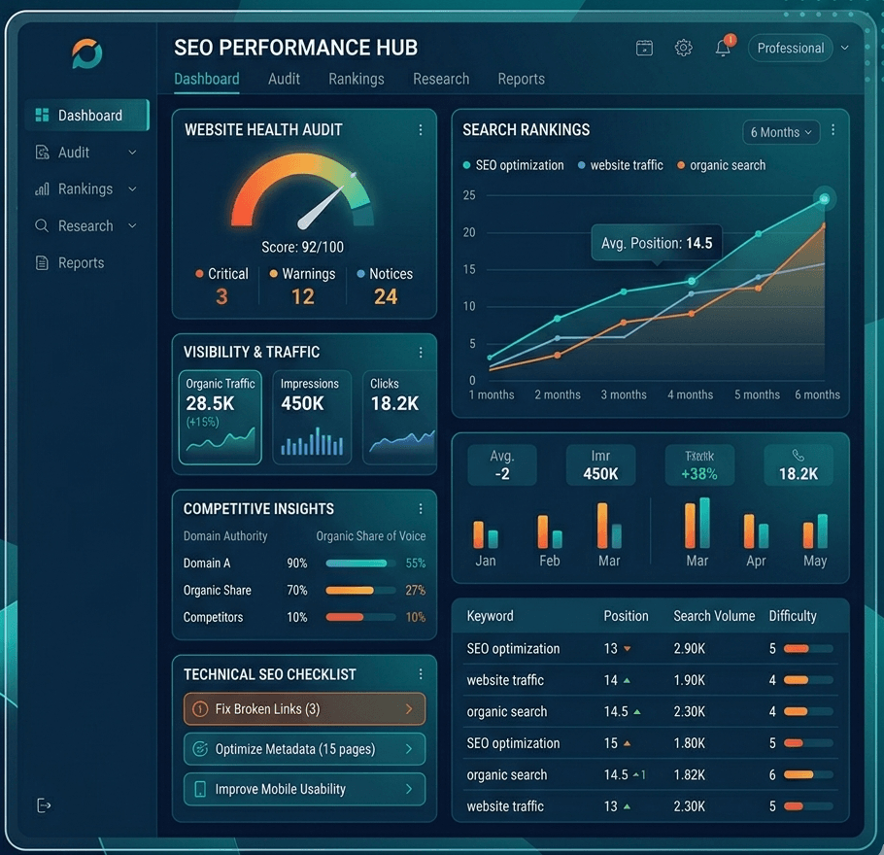
Task: Click down arrow beside position 13 SEO optimization
Action: pos(627,649)
